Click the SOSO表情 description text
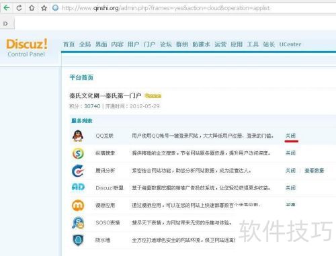Image resolution: width=336 pixels, height=256 pixels. coord(182,222)
